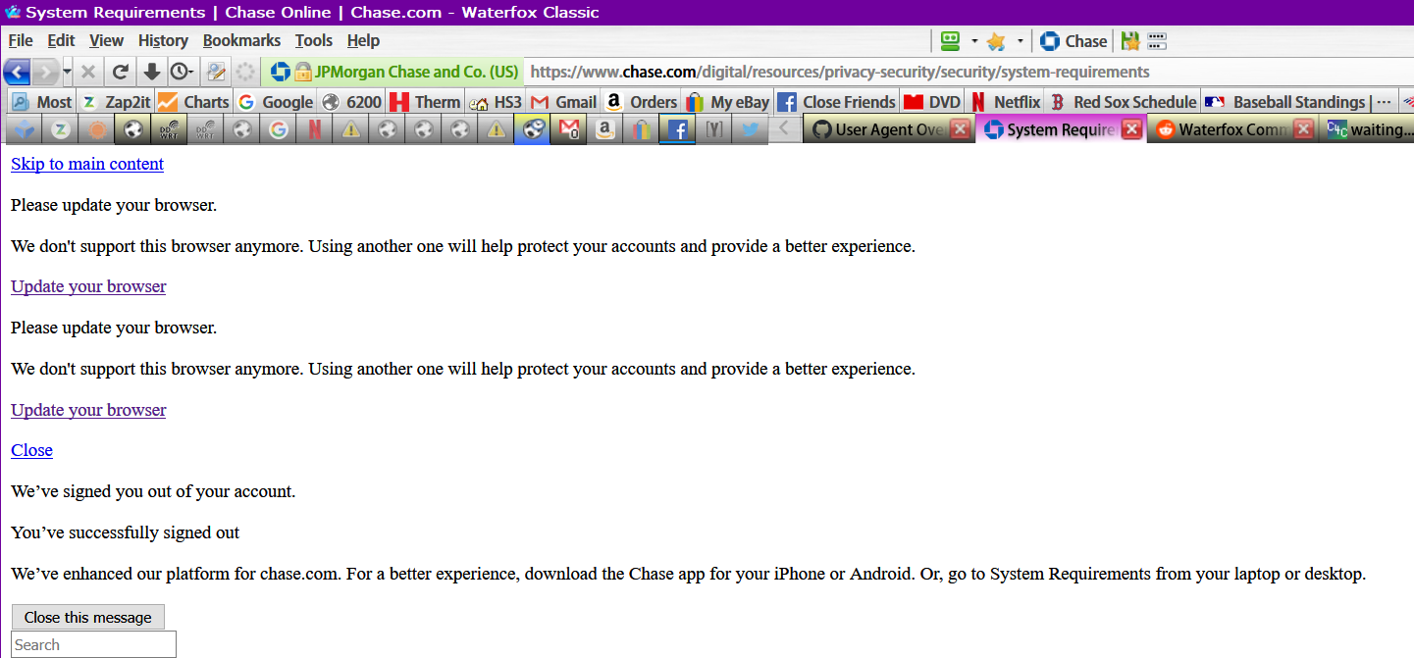The height and width of the screenshot is (658, 1414).
Task: Select the colorful shopping bag pinned tab
Action: (642, 129)
